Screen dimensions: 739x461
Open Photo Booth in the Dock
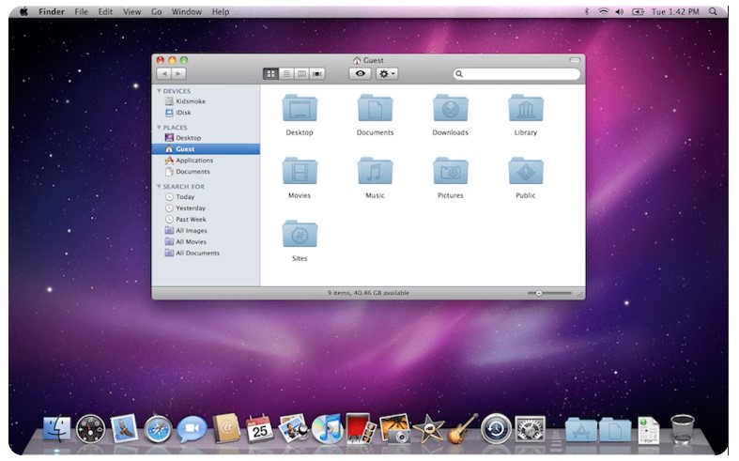point(361,428)
